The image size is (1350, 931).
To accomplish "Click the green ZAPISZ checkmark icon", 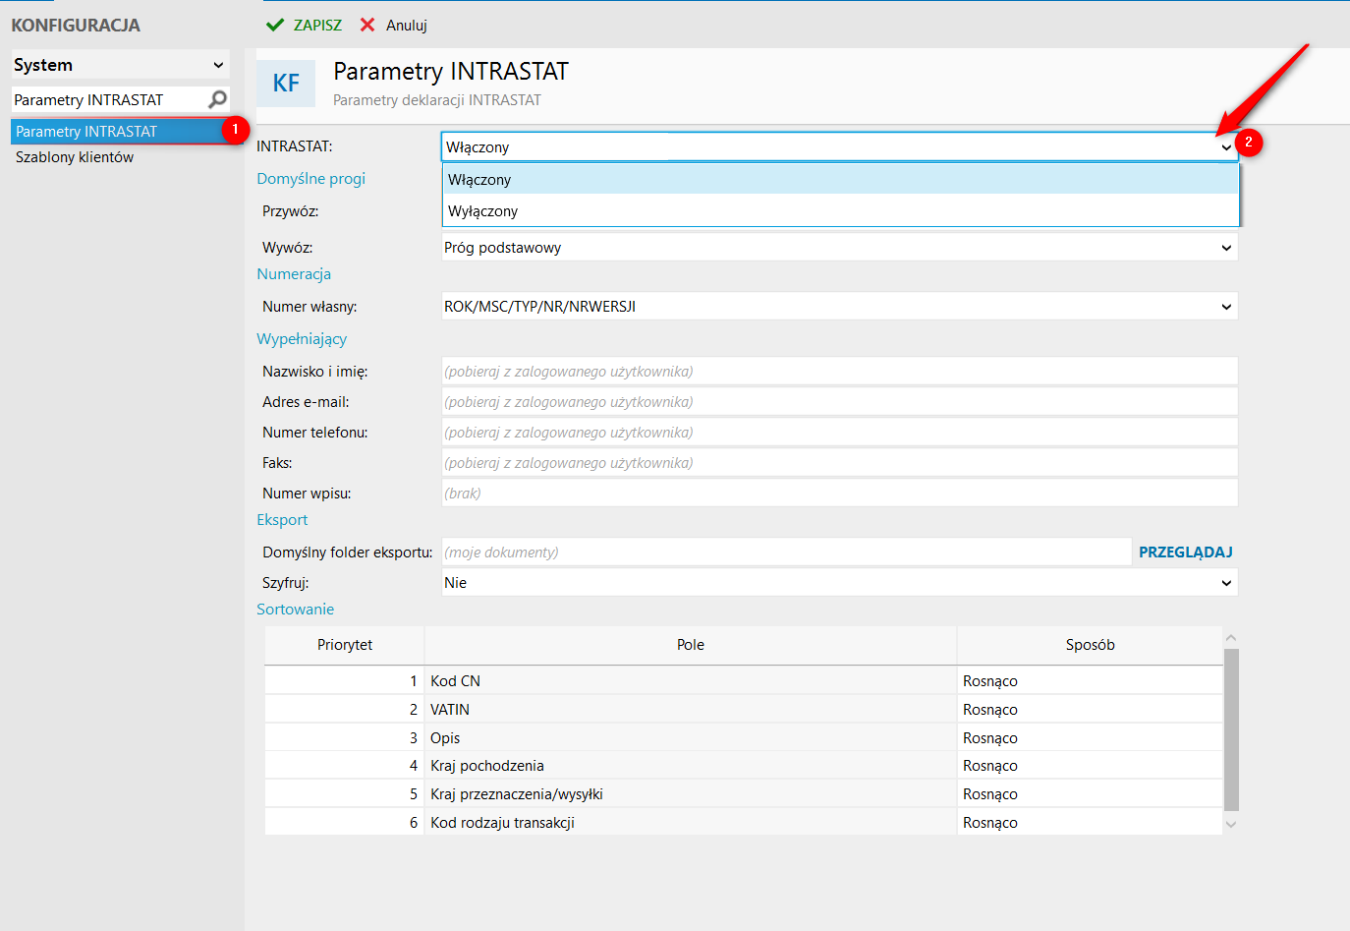I will tap(275, 25).
